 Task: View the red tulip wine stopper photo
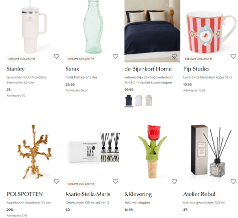[x=152, y=151]
